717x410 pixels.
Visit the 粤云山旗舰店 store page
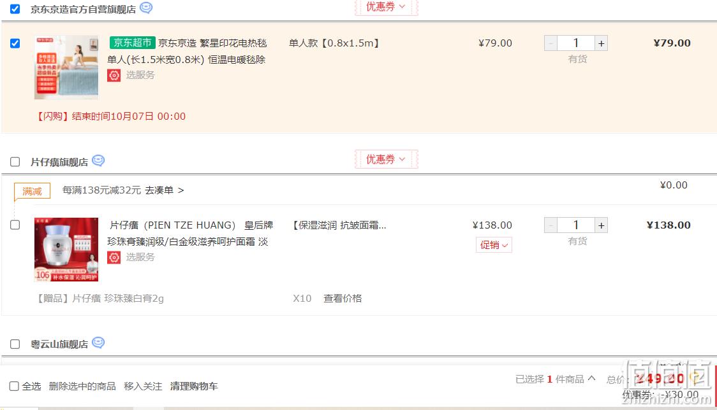pyautogui.click(x=59, y=344)
